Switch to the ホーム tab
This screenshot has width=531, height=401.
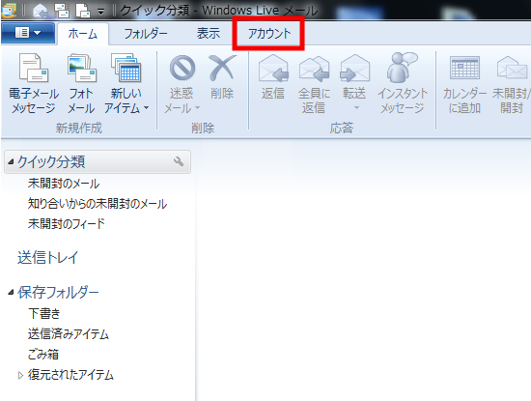(83, 34)
